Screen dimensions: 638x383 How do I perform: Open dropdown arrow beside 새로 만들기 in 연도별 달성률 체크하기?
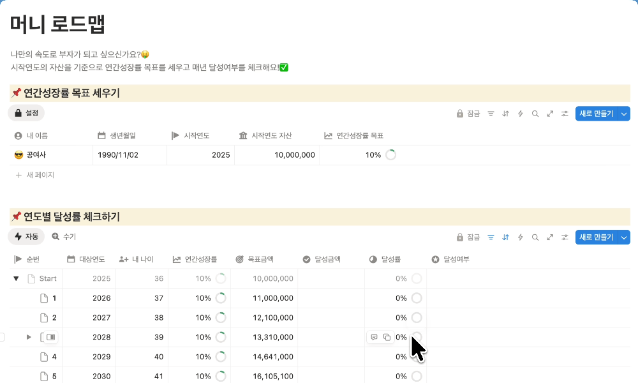625,237
